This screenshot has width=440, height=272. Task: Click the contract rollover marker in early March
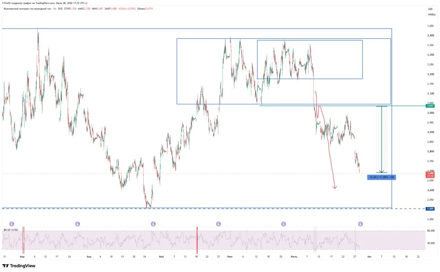tap(12, 224)
